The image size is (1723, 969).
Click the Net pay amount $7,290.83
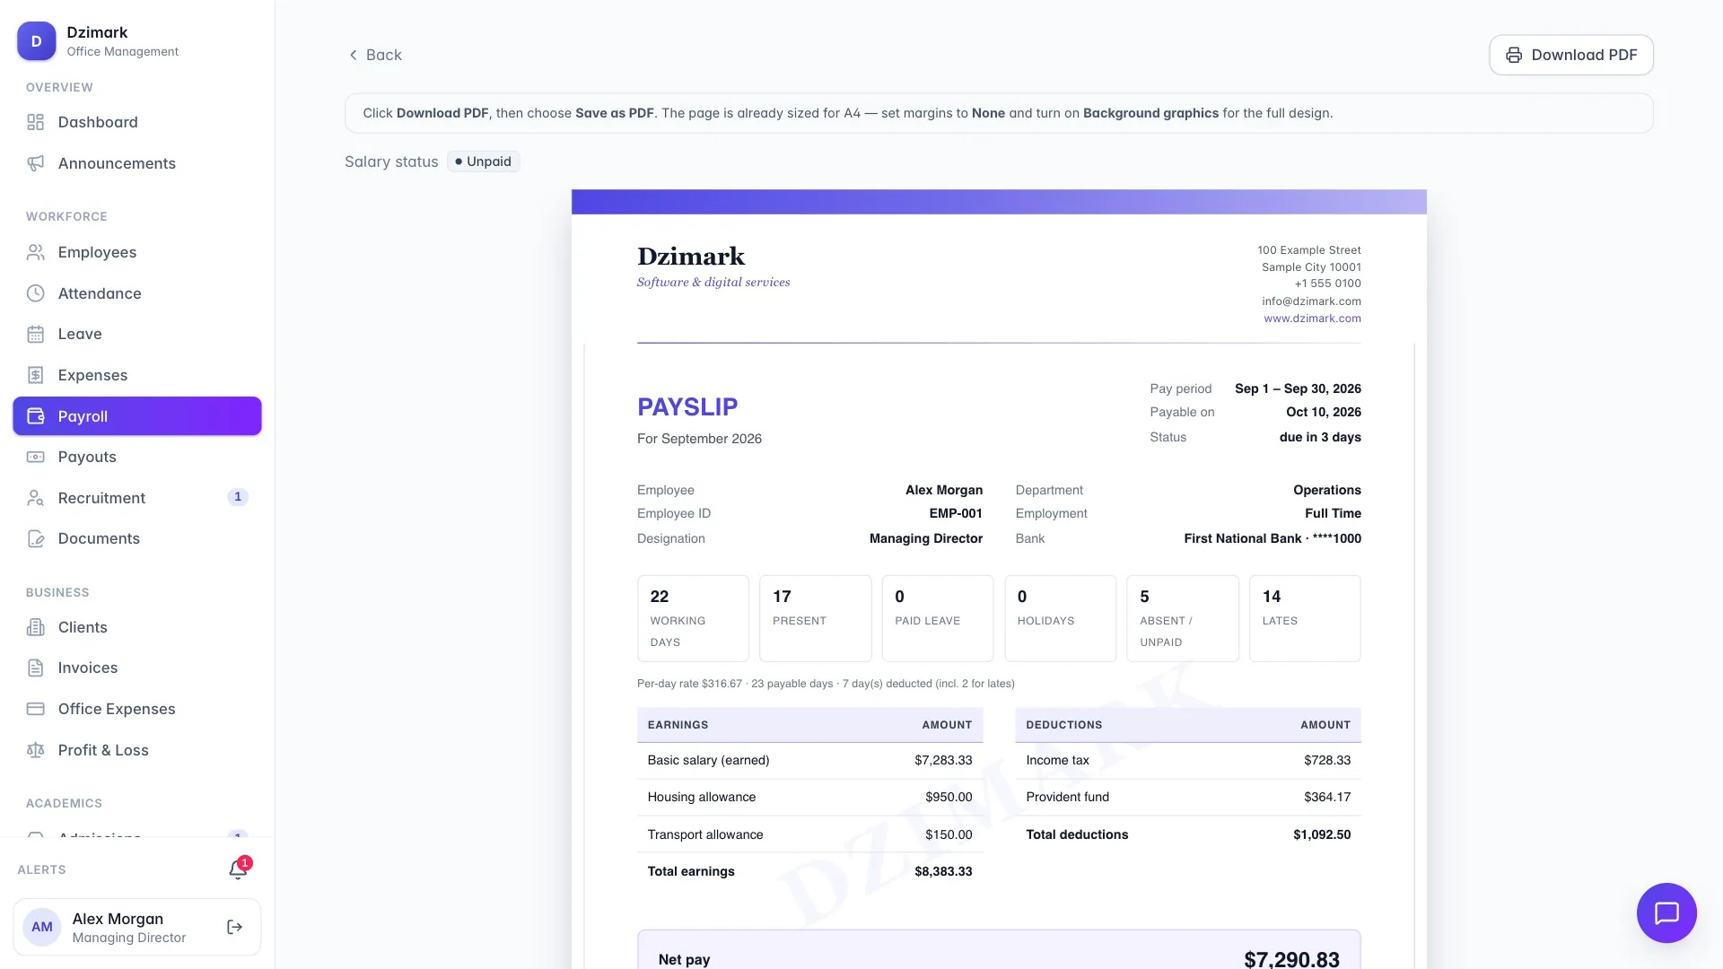coord(1291,958)
